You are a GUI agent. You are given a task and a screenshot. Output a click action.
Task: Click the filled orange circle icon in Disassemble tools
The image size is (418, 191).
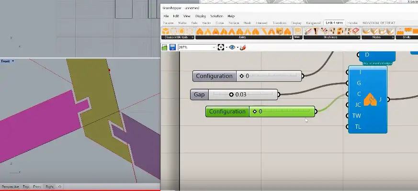(181, 31)
